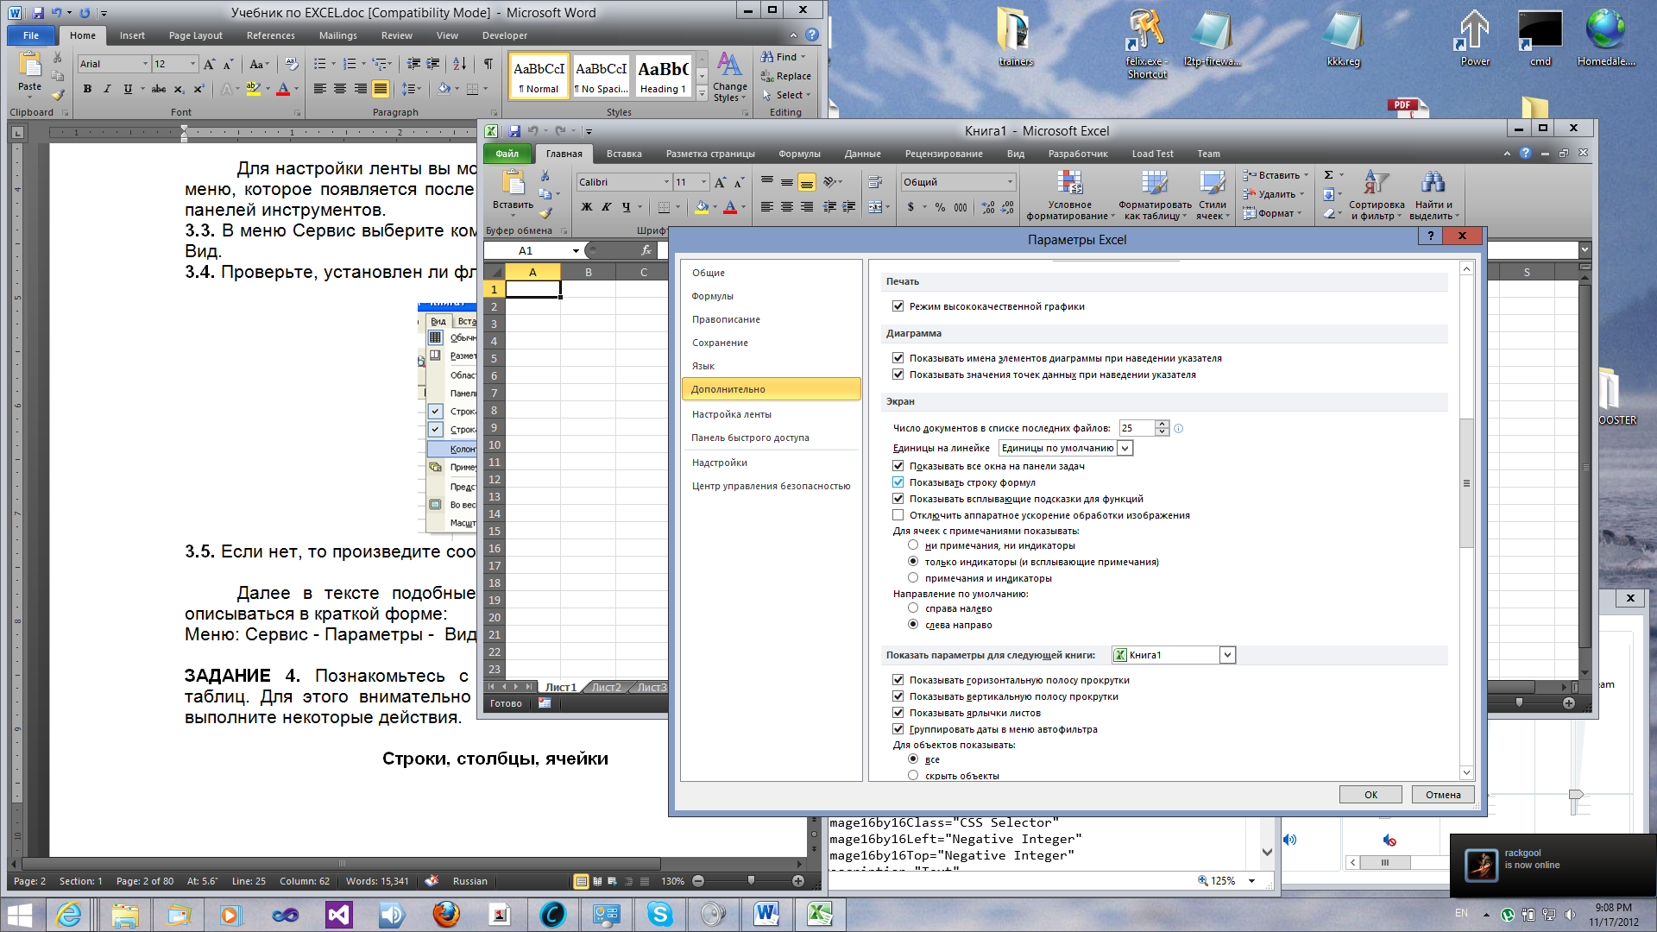1657x932 pixels.
Task: Click Word's Justify alignment icon
Action: point(381,89)
